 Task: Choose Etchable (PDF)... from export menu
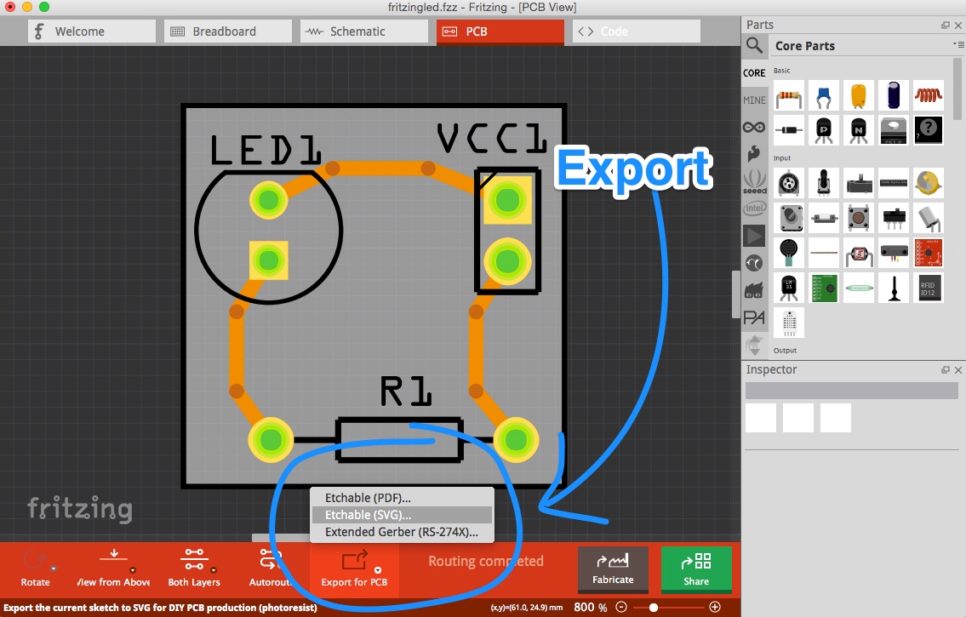coord(402,498)
